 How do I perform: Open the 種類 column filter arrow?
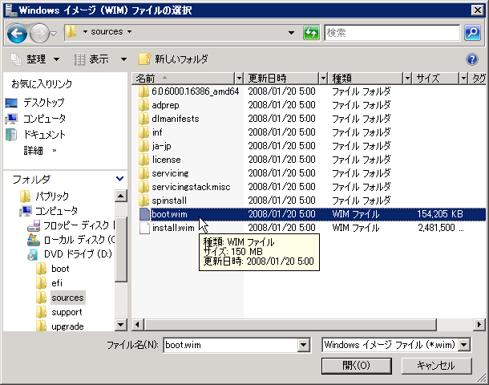[407, 78]
